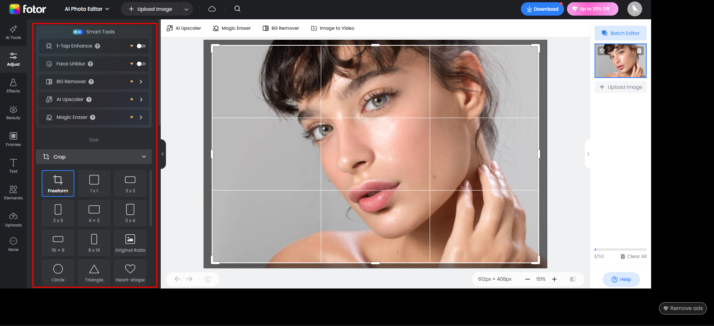Click the compare original icon
The width and height of the screenshot is (714, 326).
(573, 279)
